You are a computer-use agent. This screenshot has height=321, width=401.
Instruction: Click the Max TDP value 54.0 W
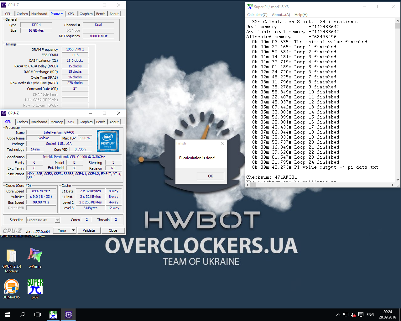[x=85, y=138]
